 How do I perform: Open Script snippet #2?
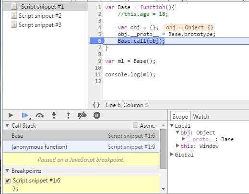[40, 16]
